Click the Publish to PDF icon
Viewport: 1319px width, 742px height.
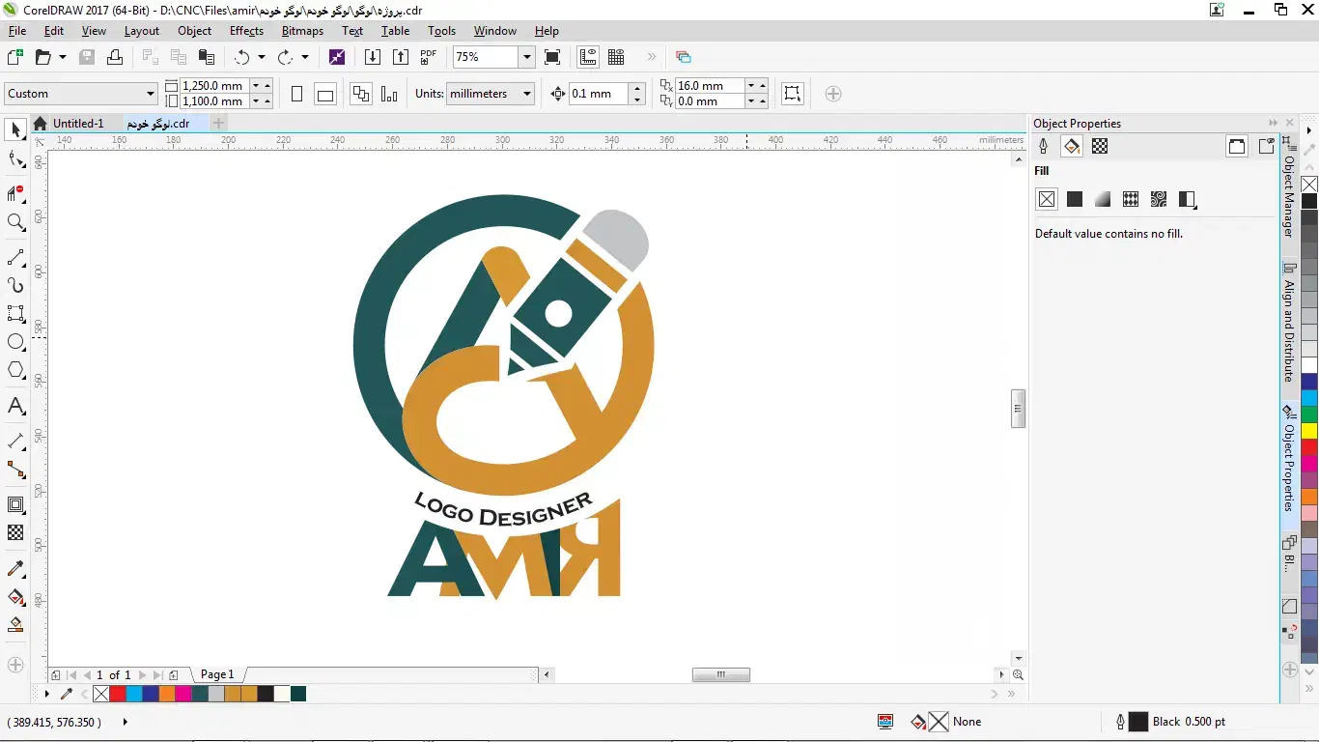click(x=428, y=57)
